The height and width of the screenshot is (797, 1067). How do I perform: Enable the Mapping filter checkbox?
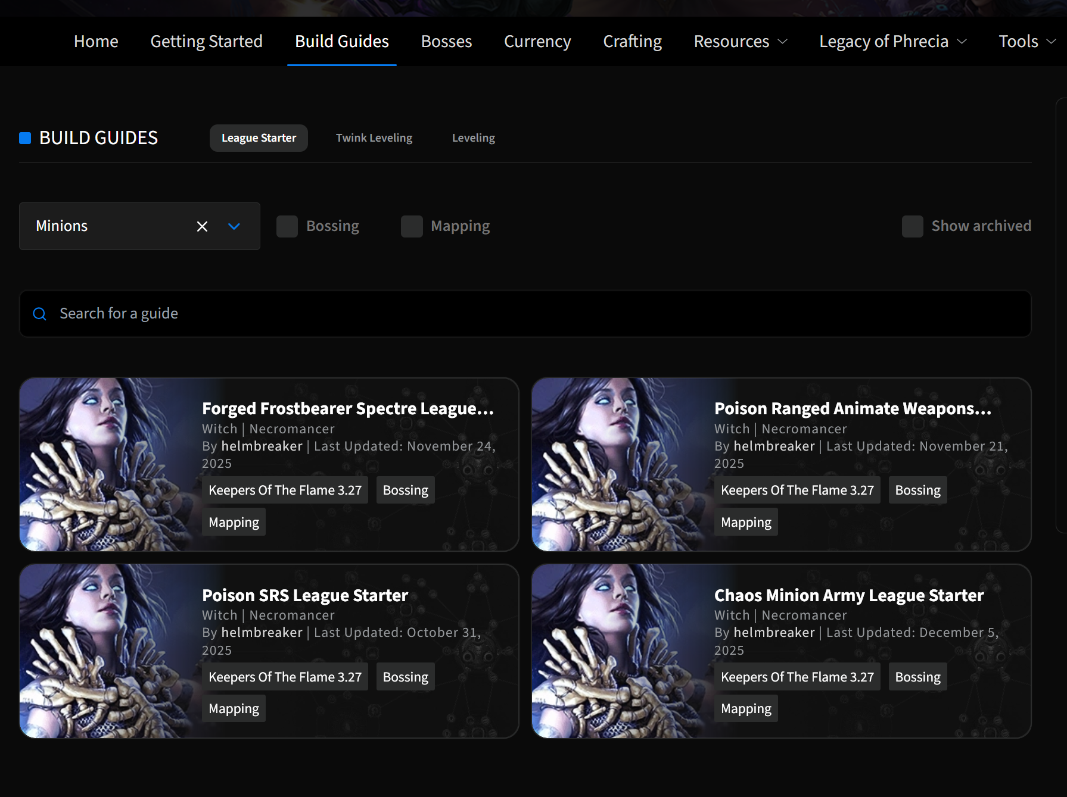[x=412, y=226]
